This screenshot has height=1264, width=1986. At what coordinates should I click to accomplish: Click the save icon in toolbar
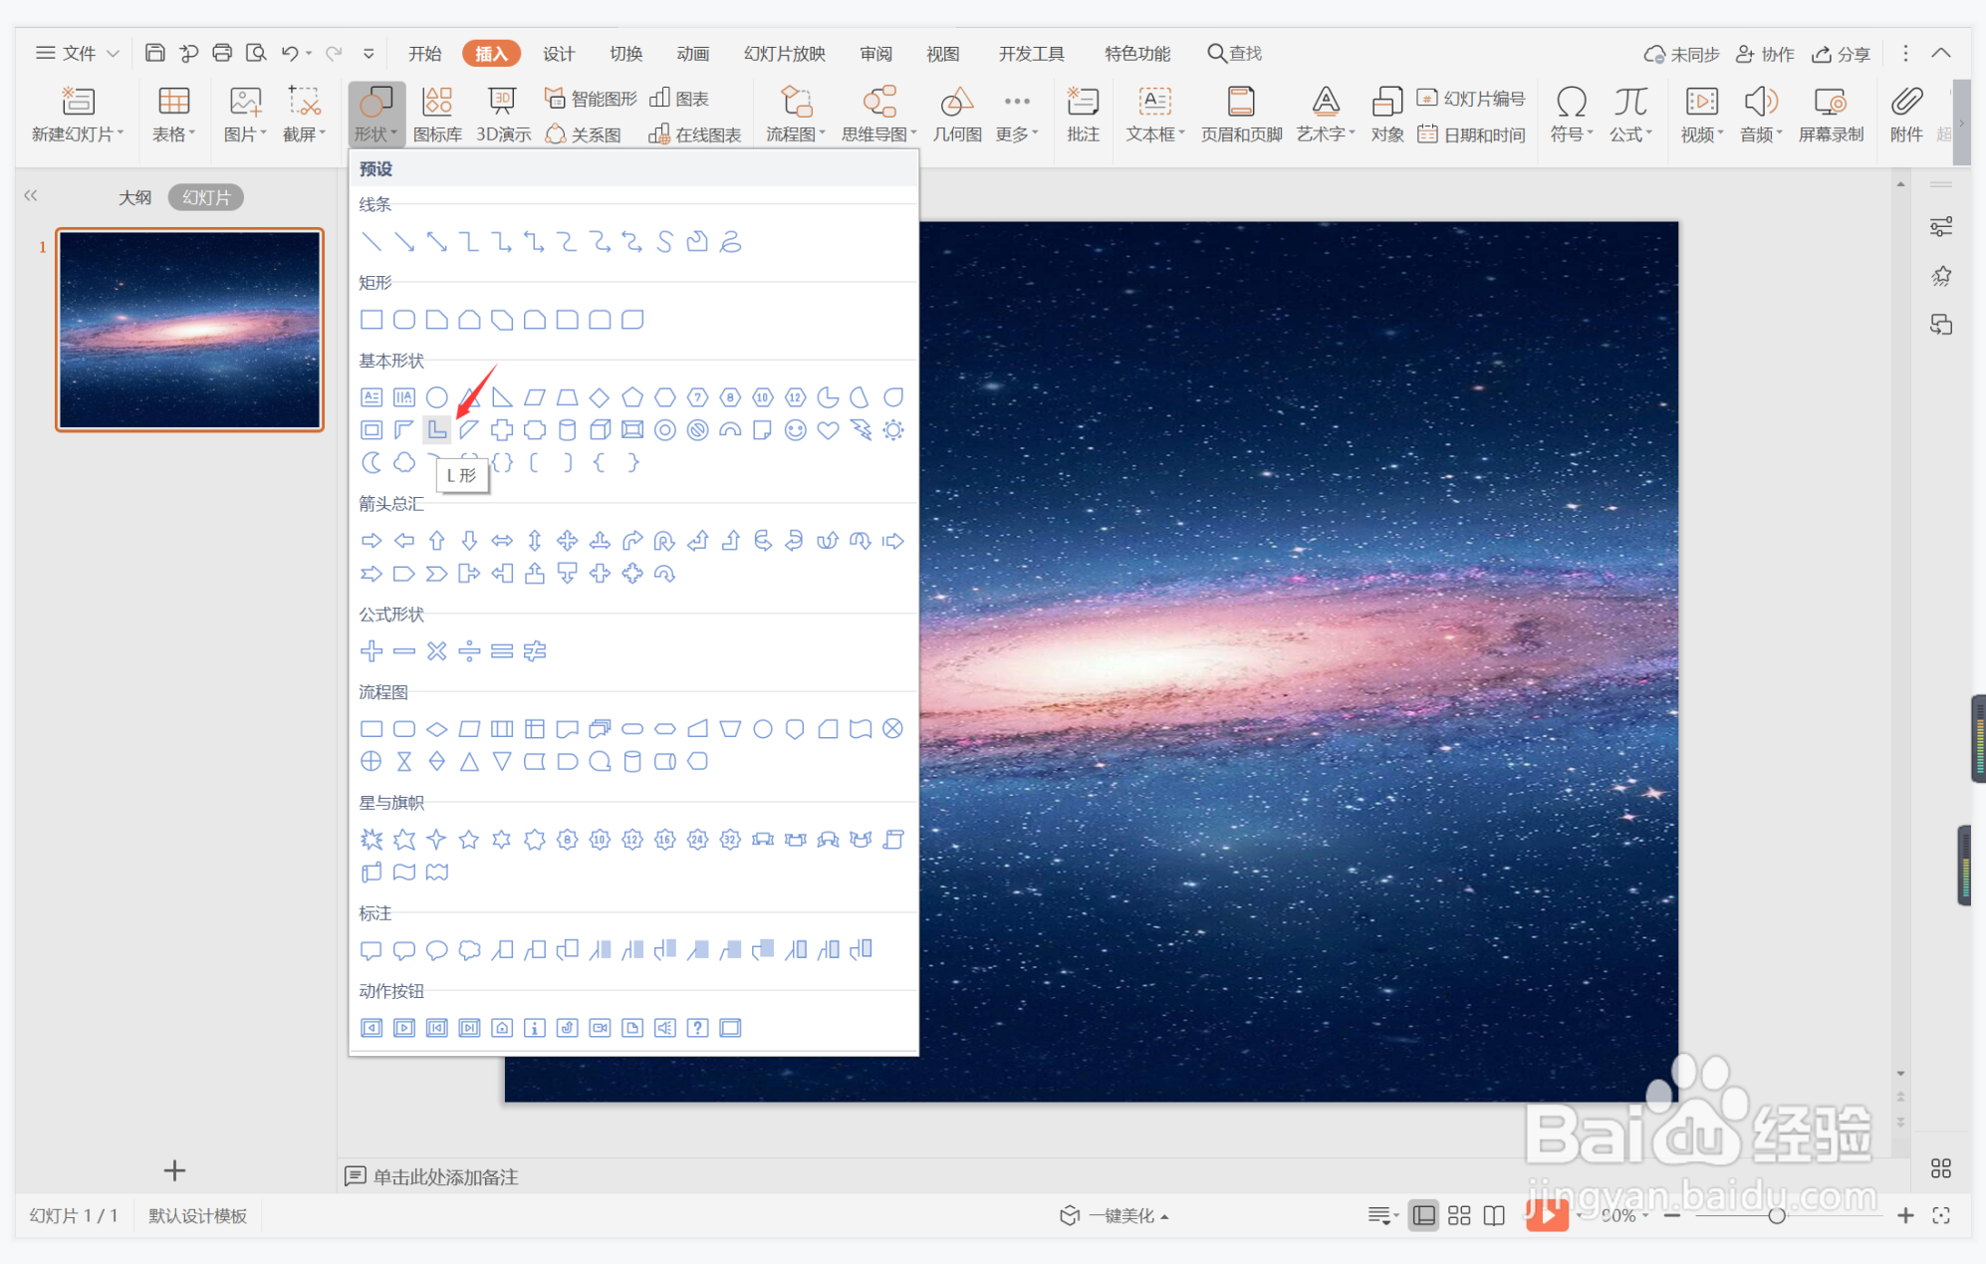point(154,53)
